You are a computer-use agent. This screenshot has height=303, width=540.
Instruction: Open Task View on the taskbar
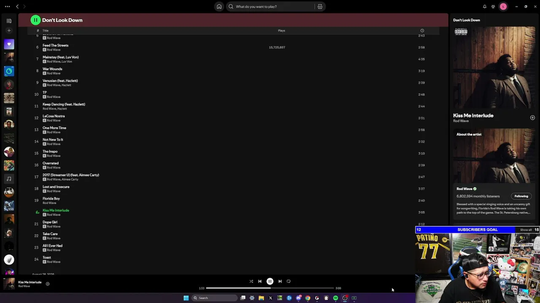(x=243, y=298)
